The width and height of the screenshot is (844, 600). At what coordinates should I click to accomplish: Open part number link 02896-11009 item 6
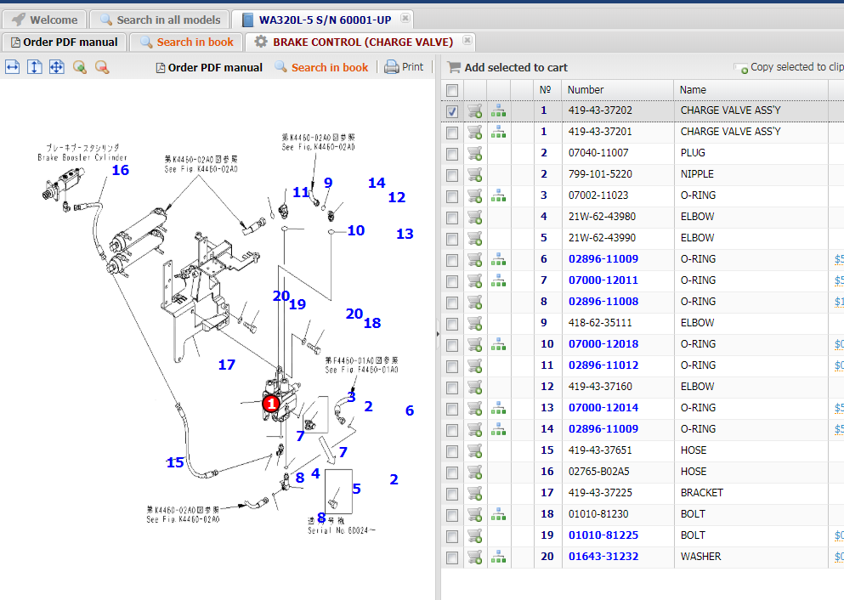pos(603,259)
